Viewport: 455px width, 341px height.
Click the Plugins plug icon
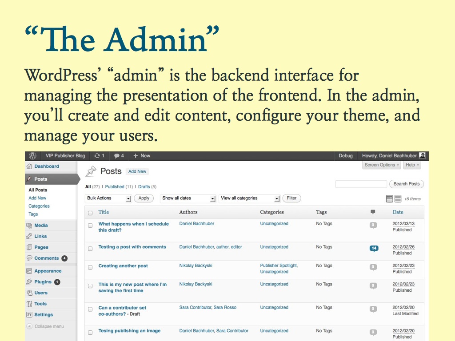coord(29,282)
